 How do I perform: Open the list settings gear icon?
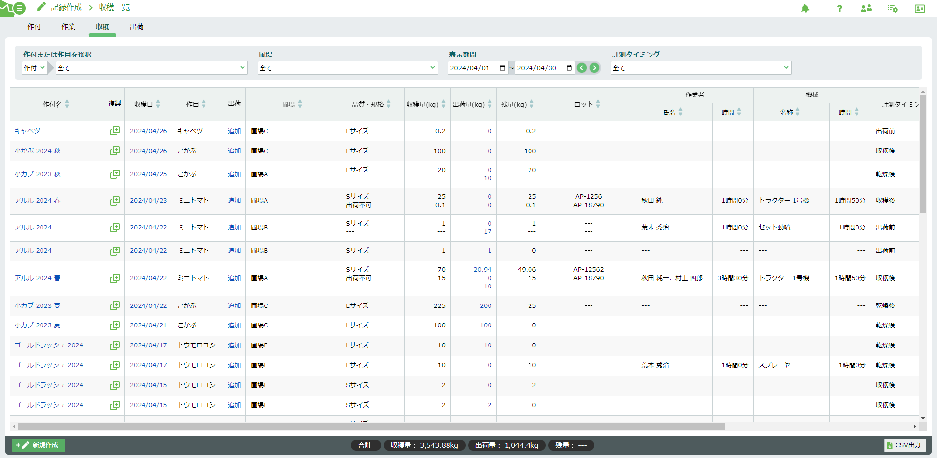pos(893,8)
